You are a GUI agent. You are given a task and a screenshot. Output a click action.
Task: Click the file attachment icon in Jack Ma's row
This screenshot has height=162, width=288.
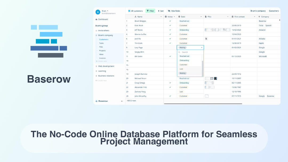(206, 39)
